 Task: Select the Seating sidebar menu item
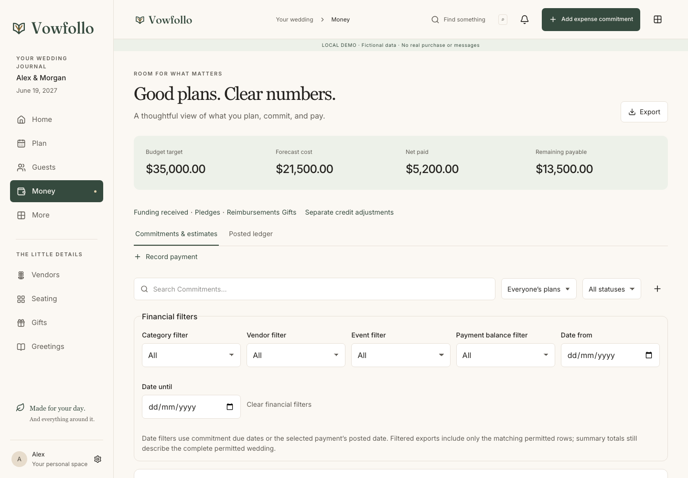(56, 299)
